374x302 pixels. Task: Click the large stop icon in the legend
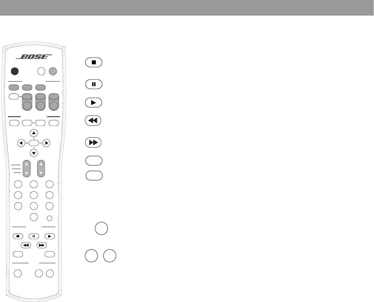pos(94,62)
